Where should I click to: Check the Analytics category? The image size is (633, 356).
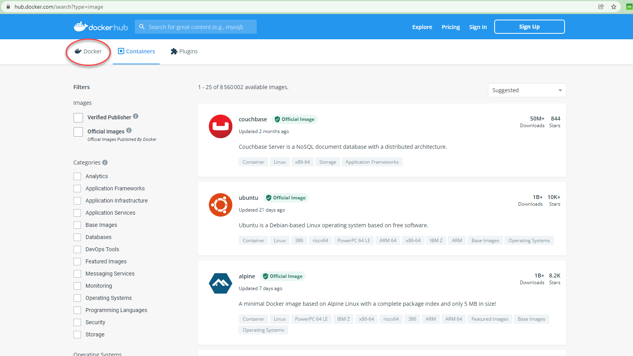point(77,177)
